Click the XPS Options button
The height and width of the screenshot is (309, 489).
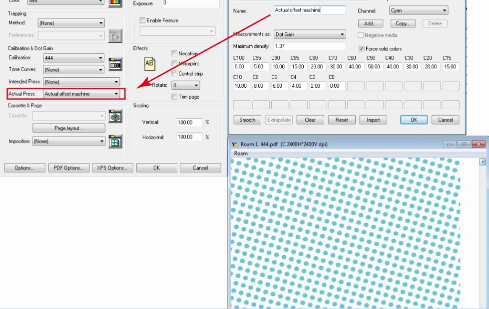(112, 168)
